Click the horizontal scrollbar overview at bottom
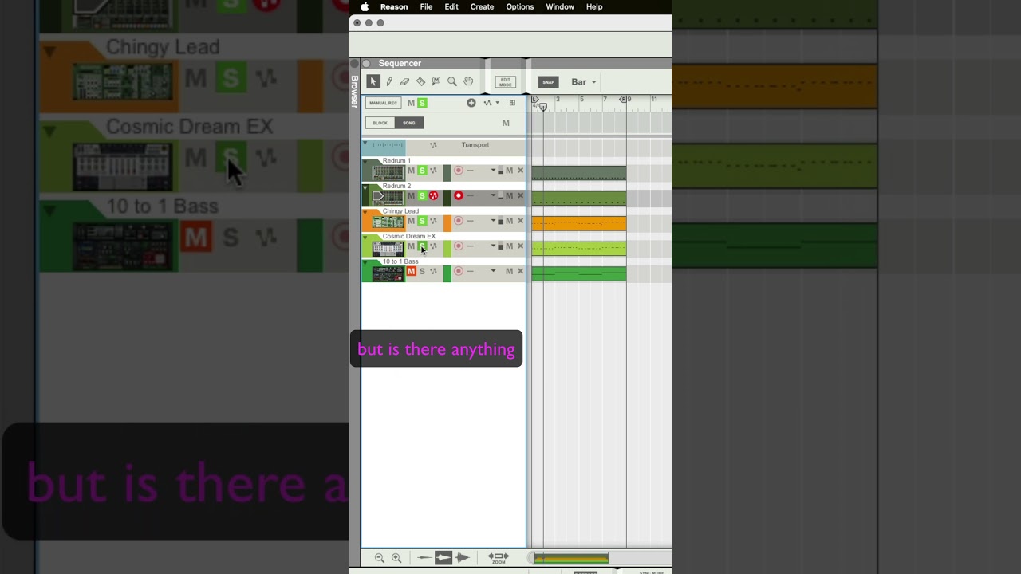 tap(571, 558)
